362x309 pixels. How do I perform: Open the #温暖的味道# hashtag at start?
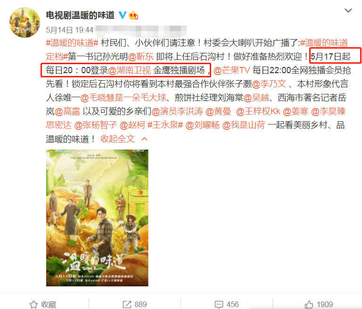click(72, 43)
